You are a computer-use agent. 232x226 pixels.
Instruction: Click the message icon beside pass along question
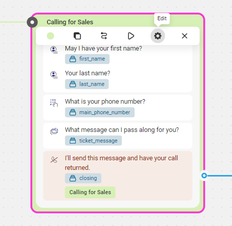coord(54,131)
